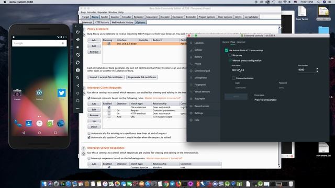Select Virtual sensors in Extended controls sidebar

(x=202, y=92)
